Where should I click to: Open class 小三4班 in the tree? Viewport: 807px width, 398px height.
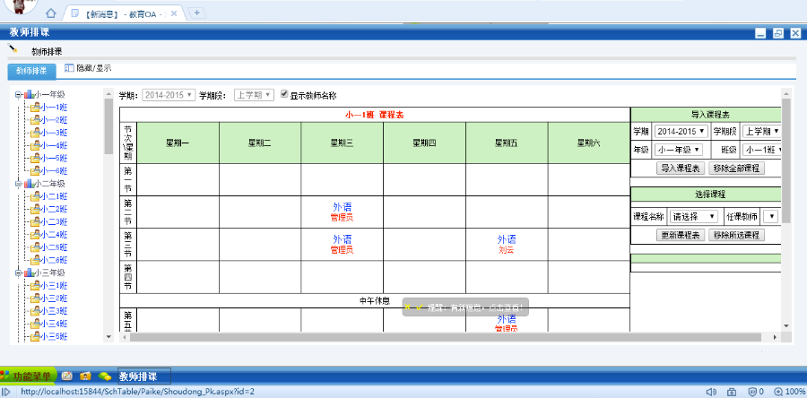(54, 324)
